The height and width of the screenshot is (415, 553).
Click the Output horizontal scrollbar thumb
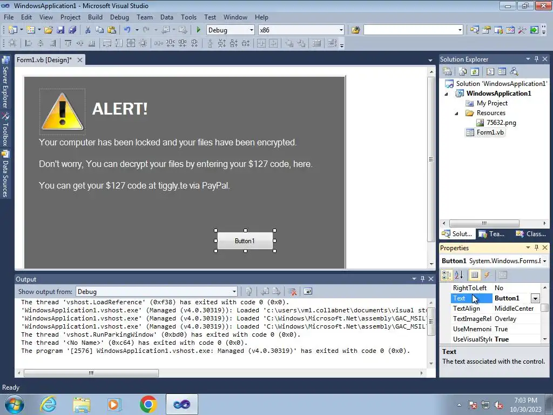pyautogui.click(x=91, y=373)
